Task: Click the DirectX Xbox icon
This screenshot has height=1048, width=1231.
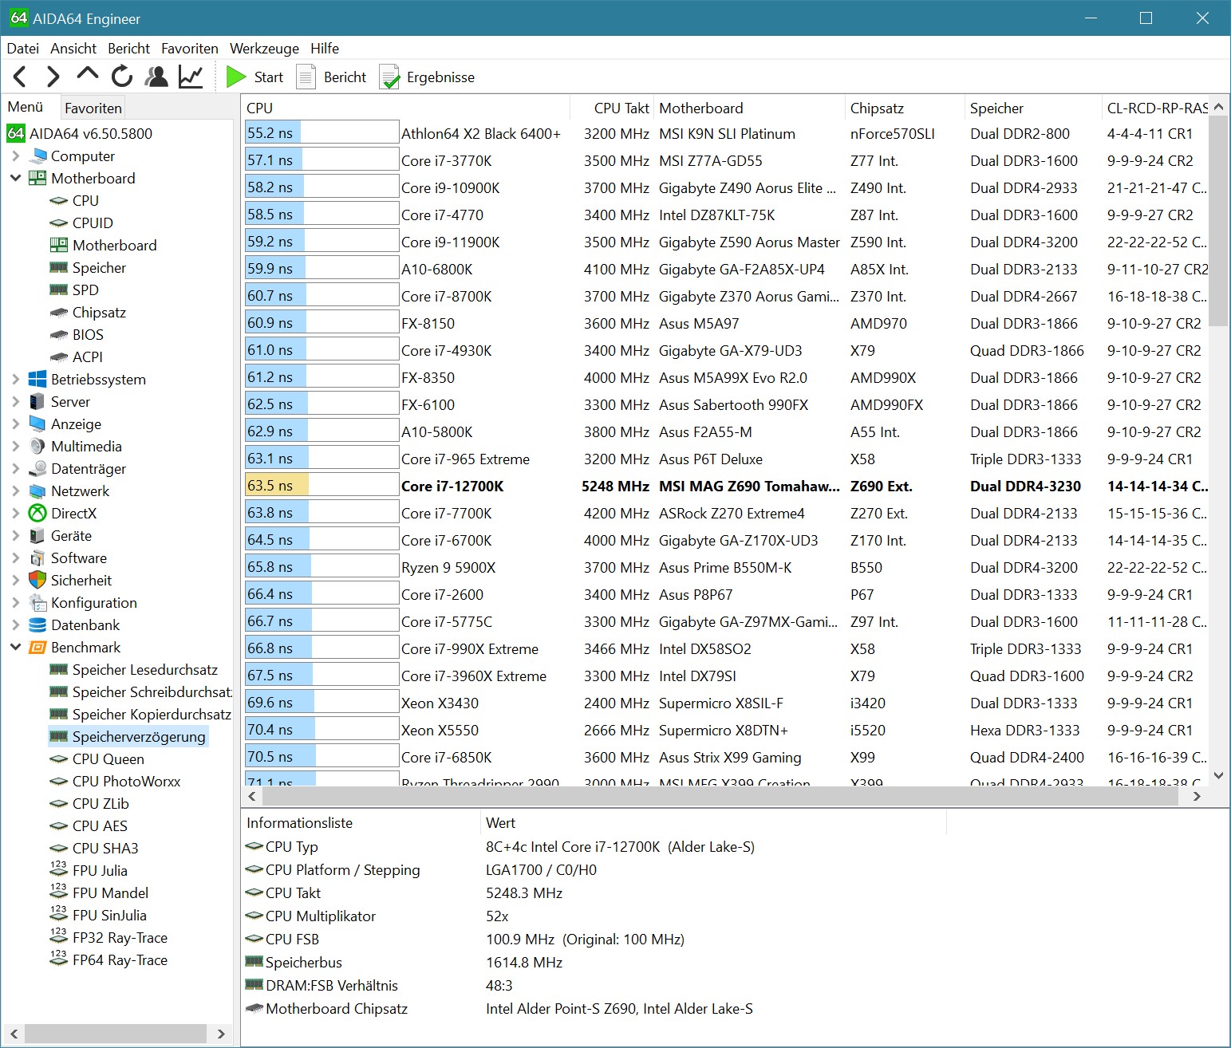Action: click(37, 513)
